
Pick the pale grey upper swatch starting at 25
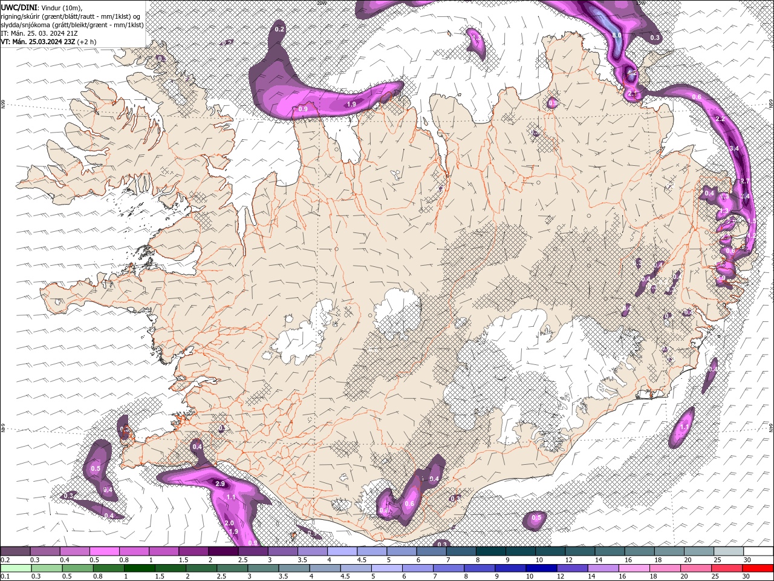coord(729,551)
